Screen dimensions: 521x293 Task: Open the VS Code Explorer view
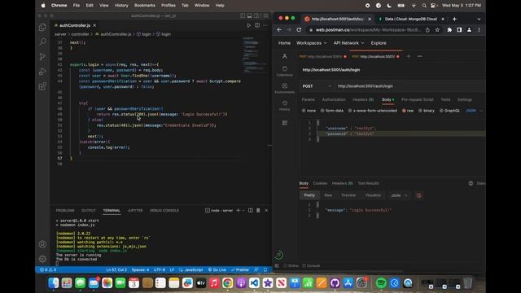42,27
